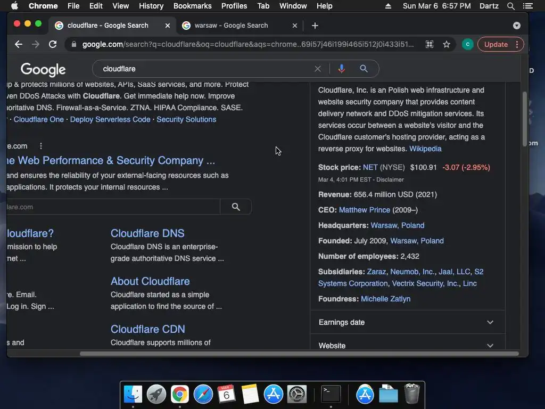
Task: Open Safari from the Dock
Action: click(203, 395)
